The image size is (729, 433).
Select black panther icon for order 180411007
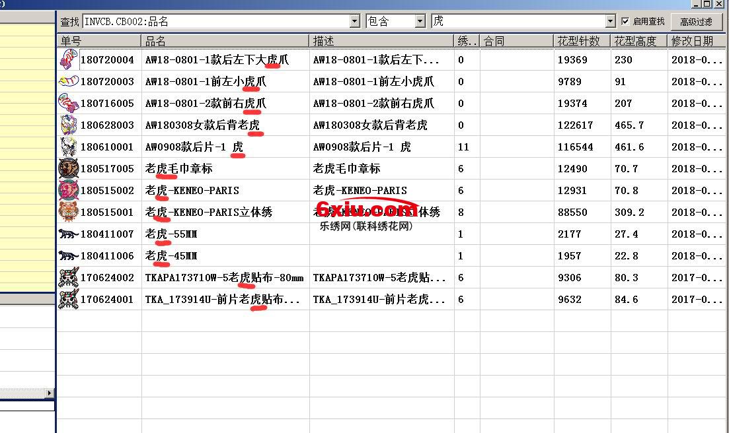pyautogui.click(x=68, y=234)
